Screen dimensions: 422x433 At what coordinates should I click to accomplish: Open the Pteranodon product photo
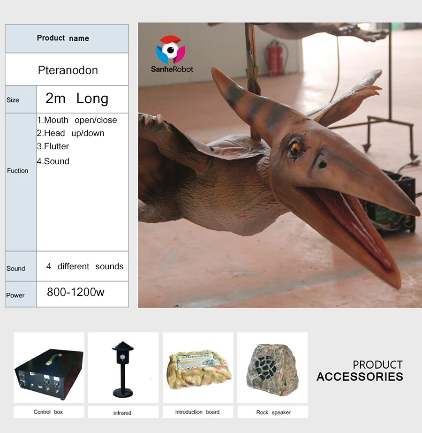coord(280,165)
